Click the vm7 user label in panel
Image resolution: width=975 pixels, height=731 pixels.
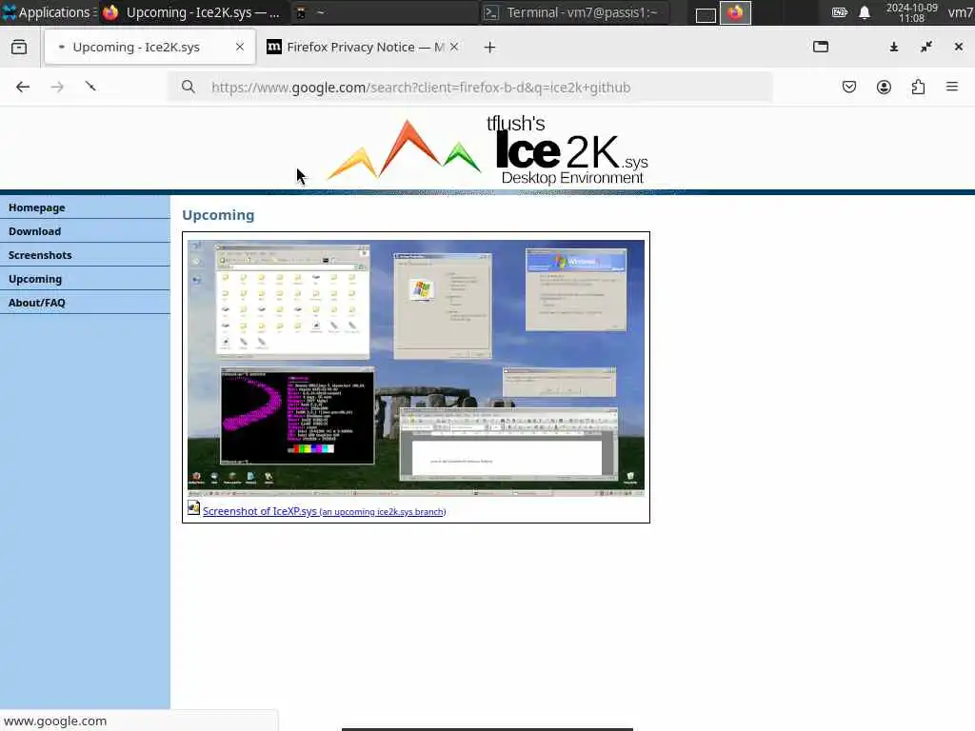click(x=961, y=12)
